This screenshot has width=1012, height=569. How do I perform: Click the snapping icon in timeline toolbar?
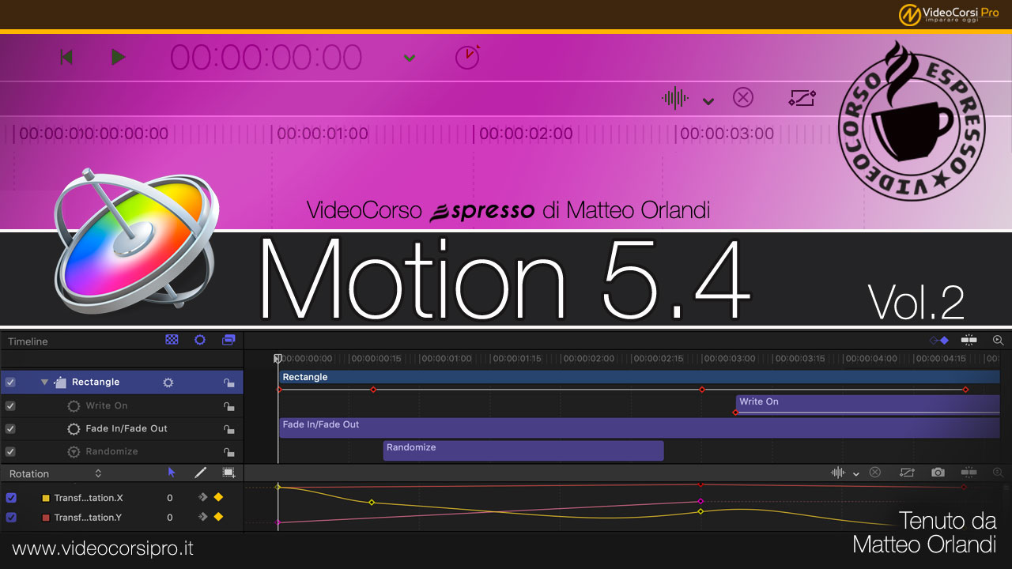[x=969, y=340]
